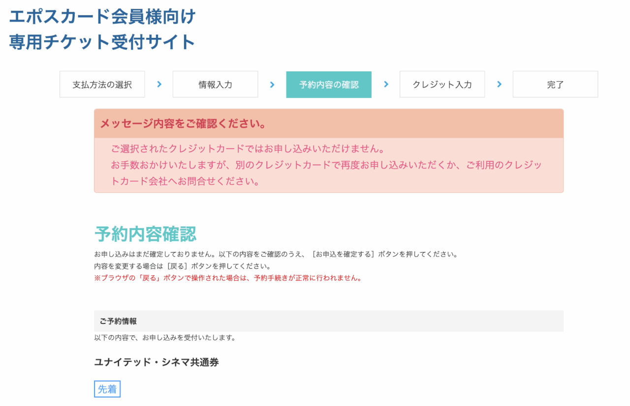Select the クレジット入力 step
The width and height of the screenshot is (630, 406).
click(442, 85)
